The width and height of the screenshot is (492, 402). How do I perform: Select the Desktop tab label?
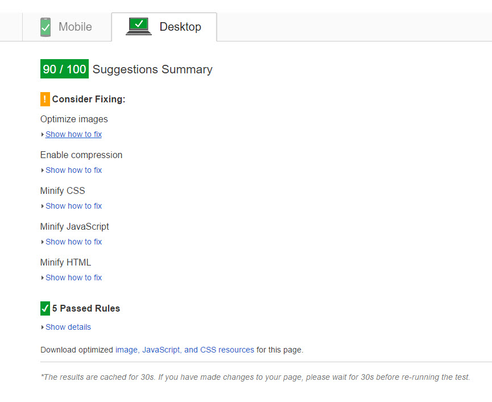tap(180, 27)
